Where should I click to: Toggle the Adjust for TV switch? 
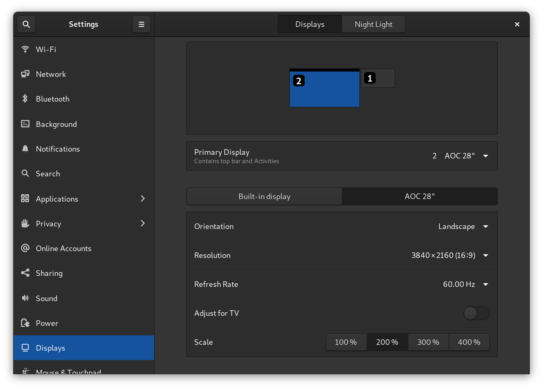[x=476, y=313]
